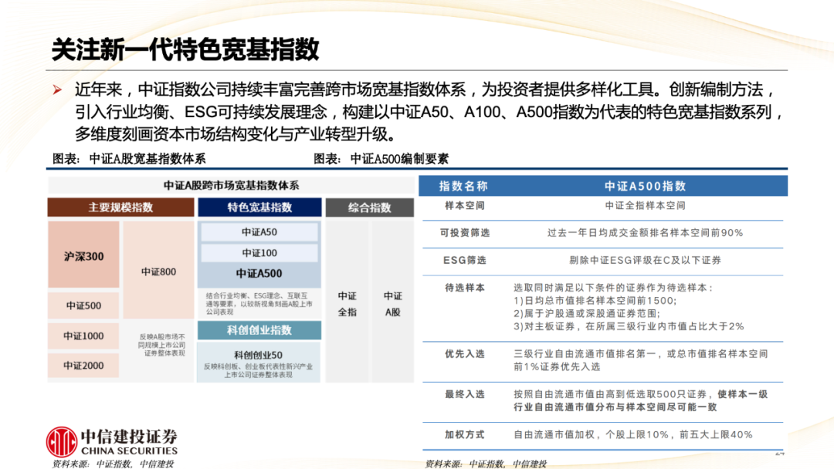Click line 2)属于沪股通或深股通证券范围
This screenshot has height=469, width=834.
click(x=587, y=313)
